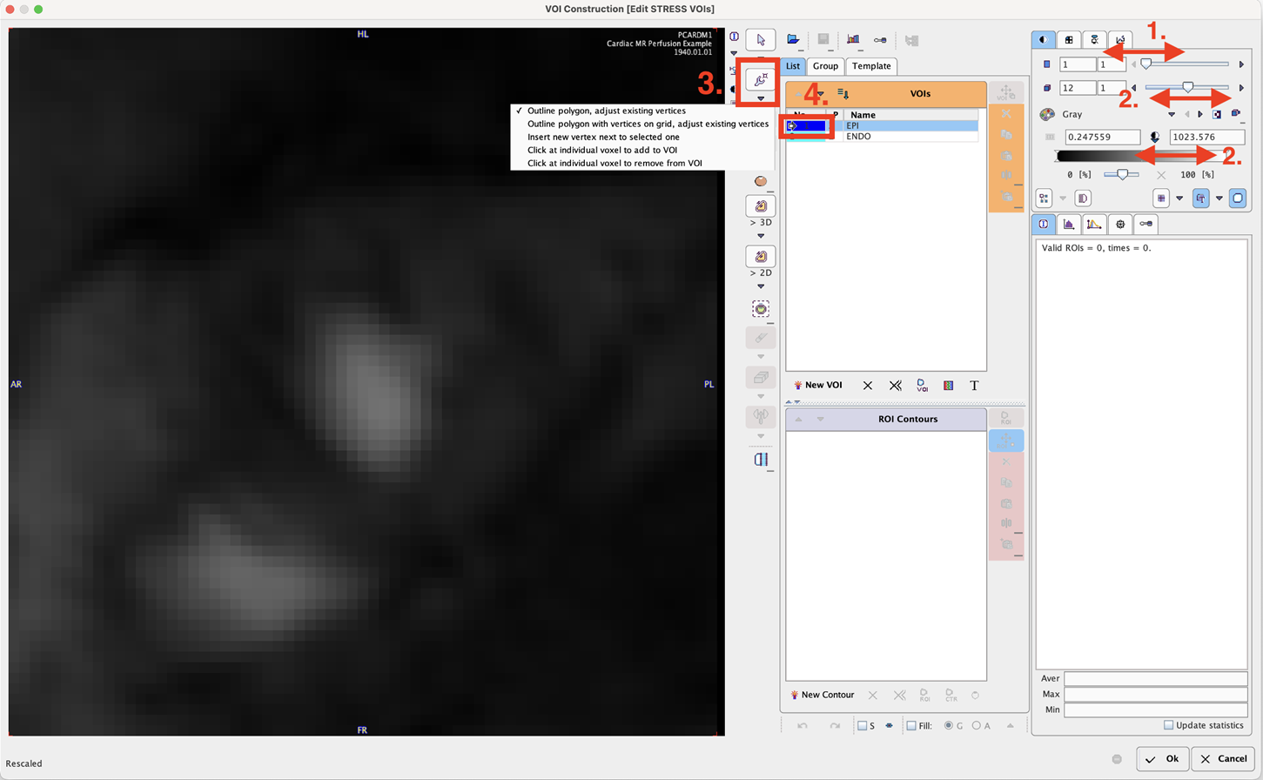Toggle the S checkbox

tap(862, 725)
